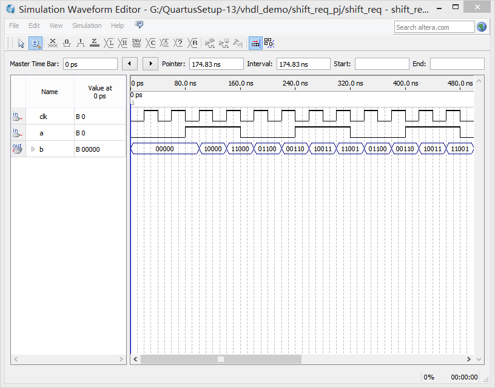Click Arbitrary Value (?) icon

click(178, 43)
